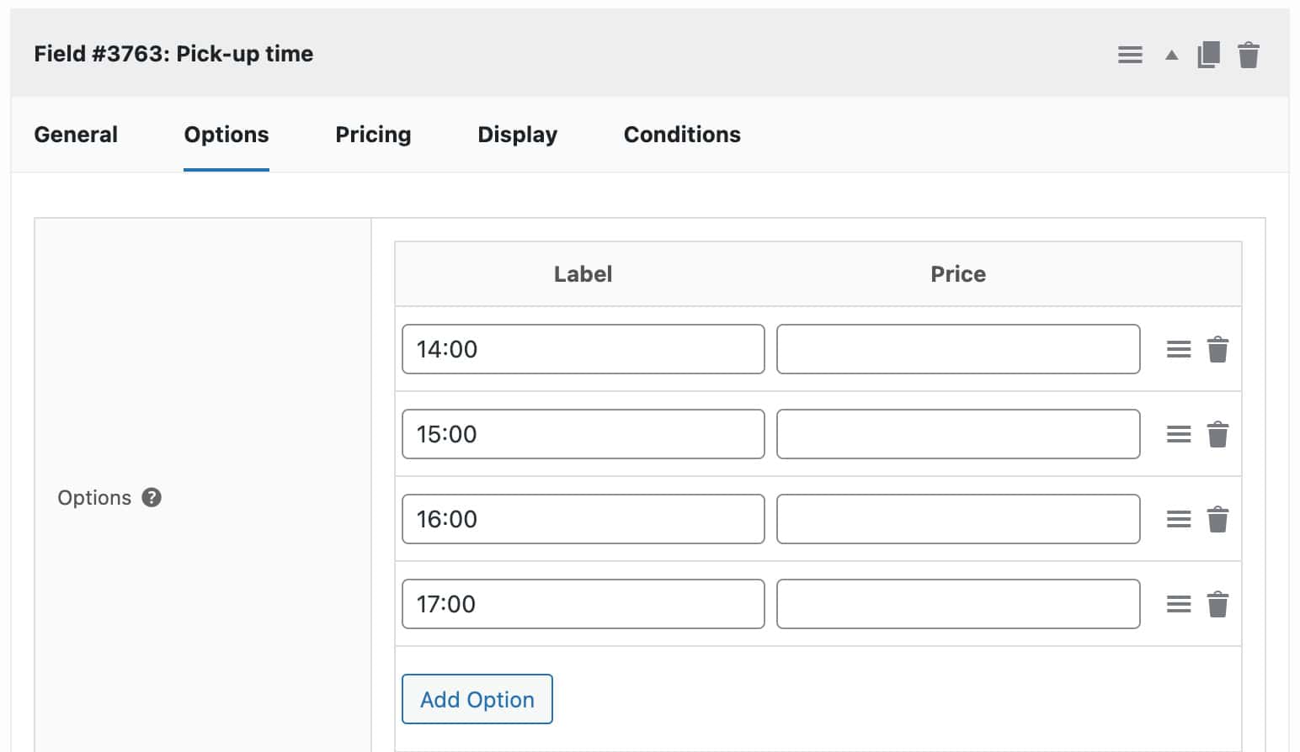Switch to the Display tab
The height and width of the screenshot is (752, 1300).
517,135
